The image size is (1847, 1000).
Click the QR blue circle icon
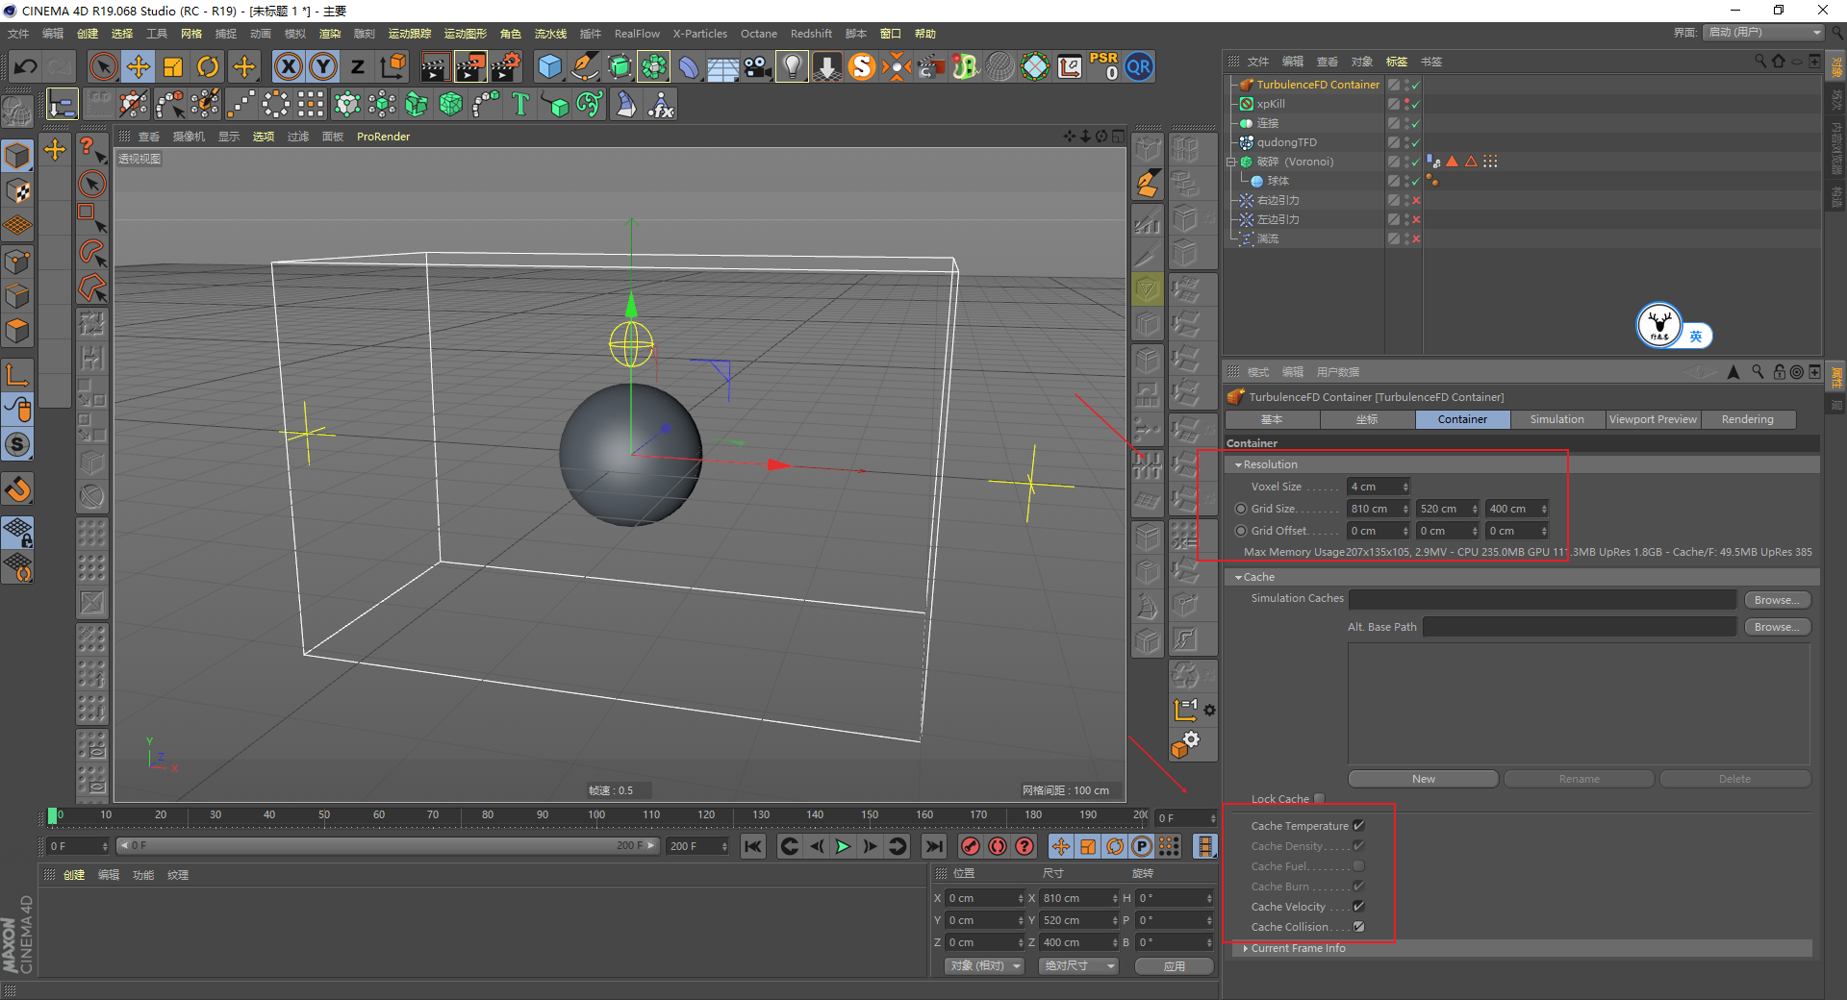(1139, 66)
